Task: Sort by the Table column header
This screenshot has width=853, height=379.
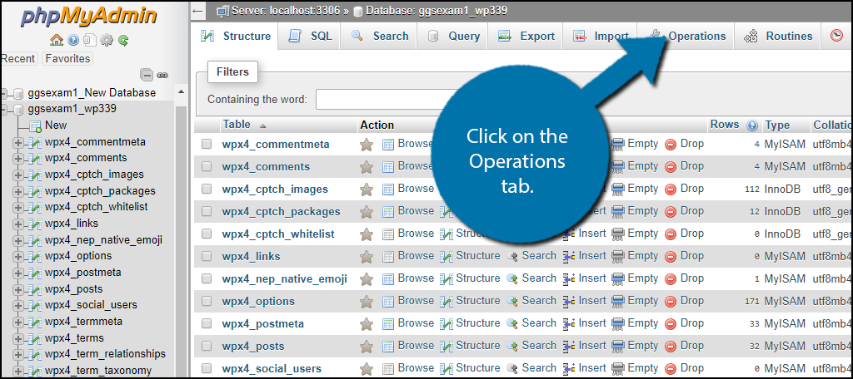Action: coord(237,125)
